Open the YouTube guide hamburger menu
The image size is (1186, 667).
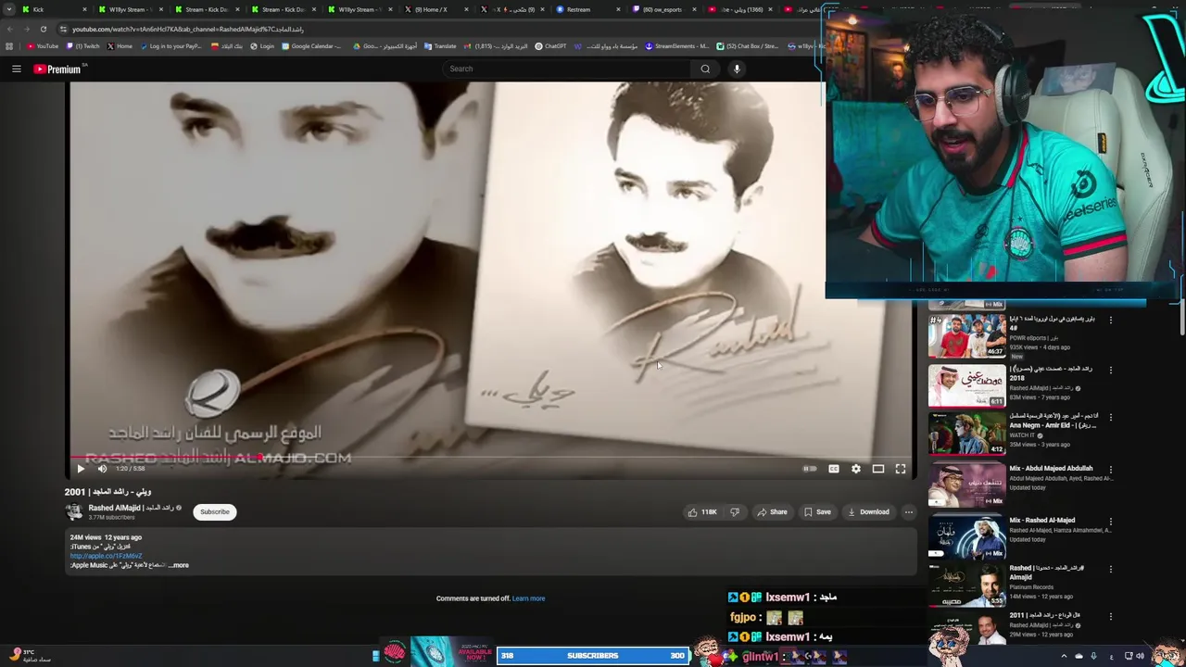pos(16,69)
